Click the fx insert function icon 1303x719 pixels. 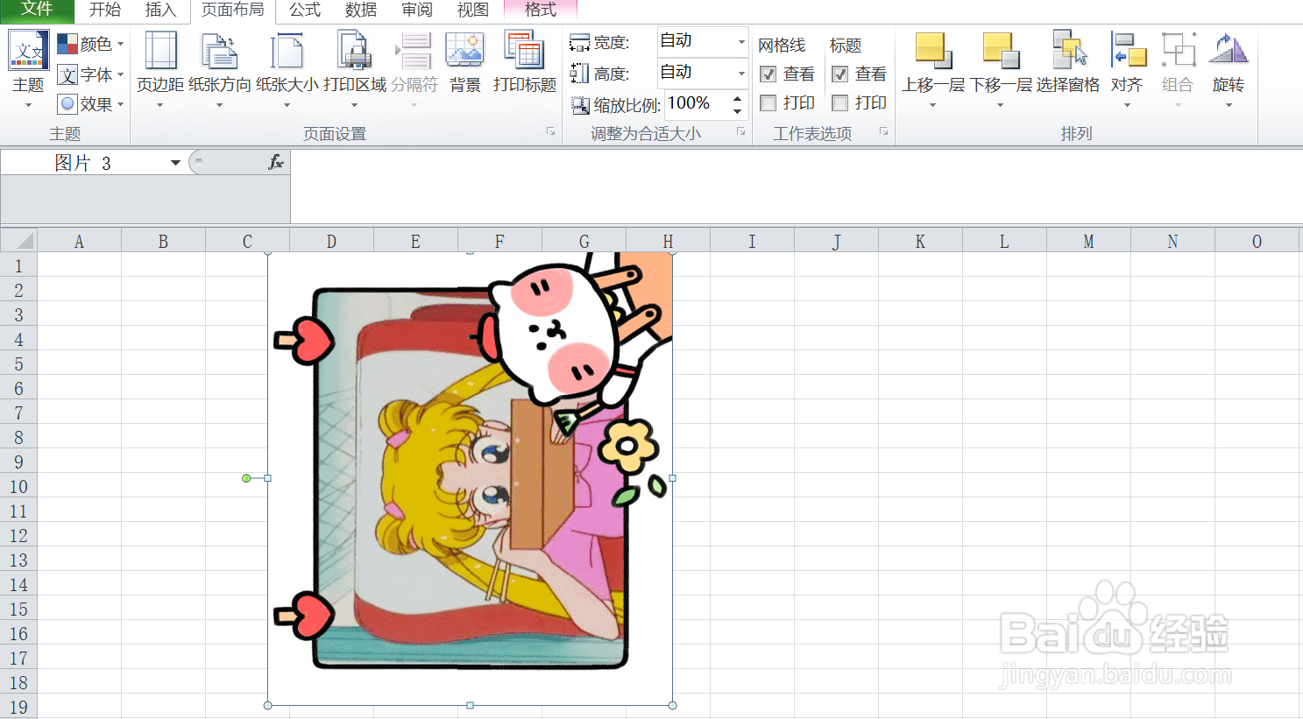pyautogui.click(x=276, y=162)
